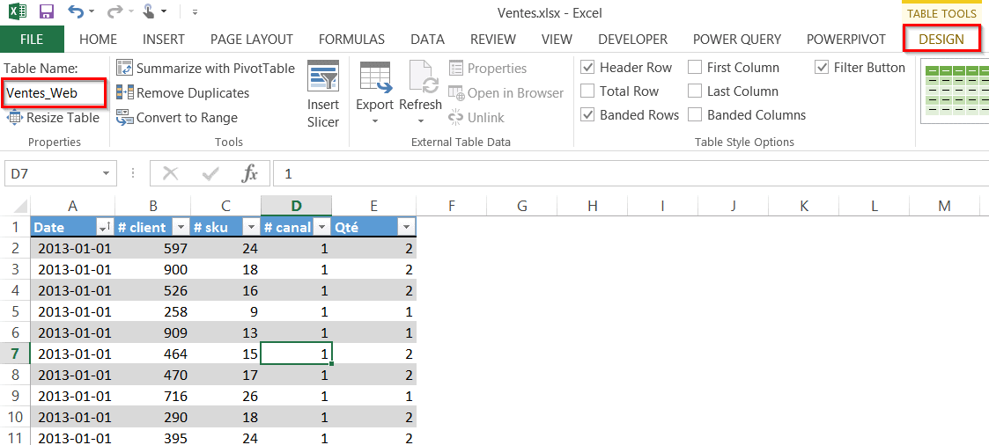
Task: Refresh the external table data
Action: point(420,94)
